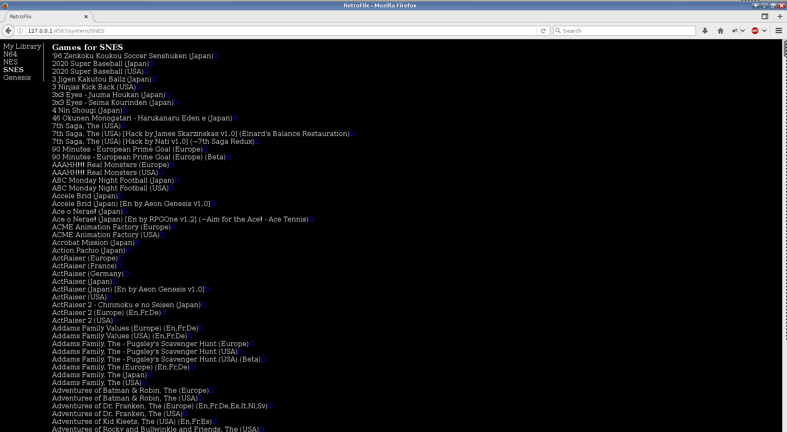787x432 pixels.
Task: Click D link next to Accele Brid (Japan)
Action: pyautogui.click(x=121, y=196)
